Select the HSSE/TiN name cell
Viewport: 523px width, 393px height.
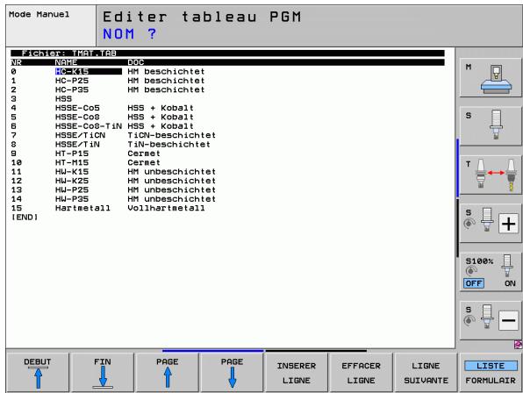(x=77, y=144)
